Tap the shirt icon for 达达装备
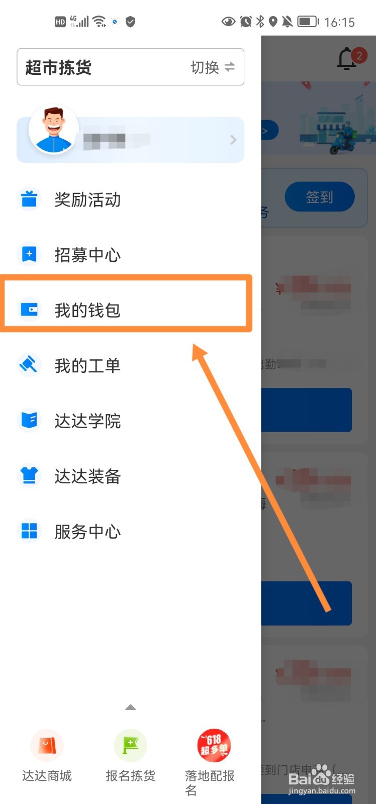This screenshot has height=804, width=376. [29, 475]
